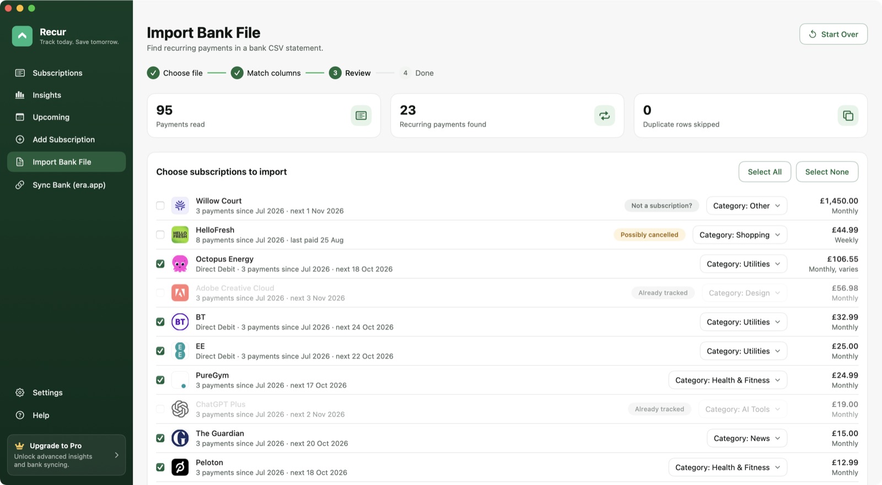Check the HelloFresh checkbox
The height and width of the screenshot is (485, 882).
pyautogui.click(x=160, y=235)
